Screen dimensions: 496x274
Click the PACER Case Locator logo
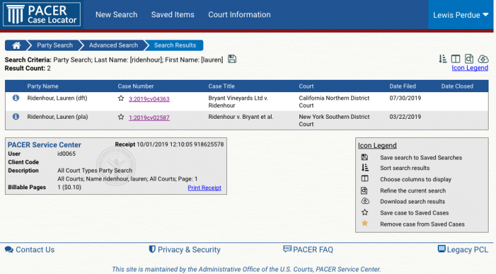[x=42, y=14]
